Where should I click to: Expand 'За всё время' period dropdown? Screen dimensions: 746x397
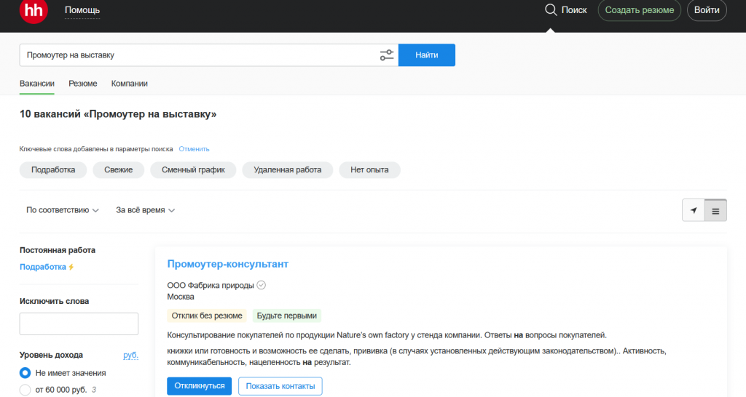tap(145, 210)
